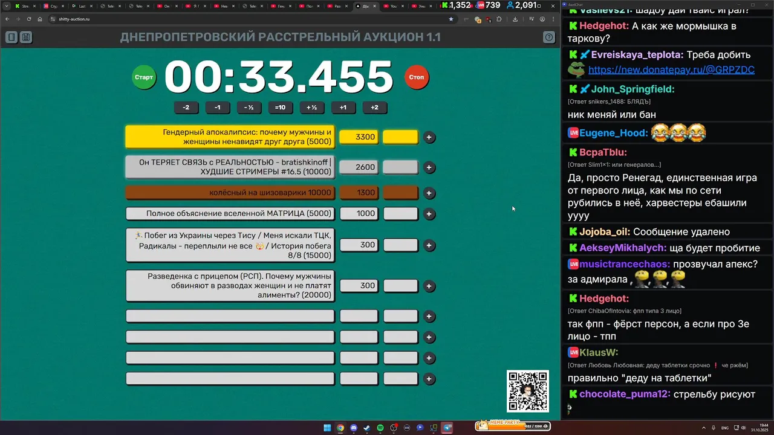Click the 2600 amount field
Image resolution: width=774 pixels, height=435 pixels.
pyautogui.click(x=359, y=167)
